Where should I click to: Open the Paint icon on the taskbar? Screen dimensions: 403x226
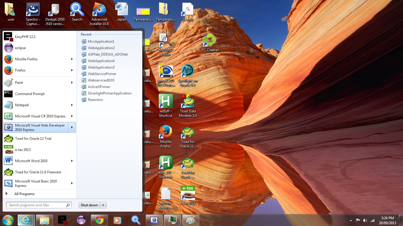191,220
